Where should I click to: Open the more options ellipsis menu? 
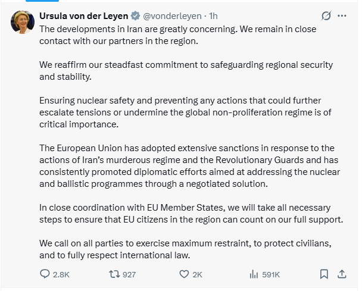click(342, 15)
